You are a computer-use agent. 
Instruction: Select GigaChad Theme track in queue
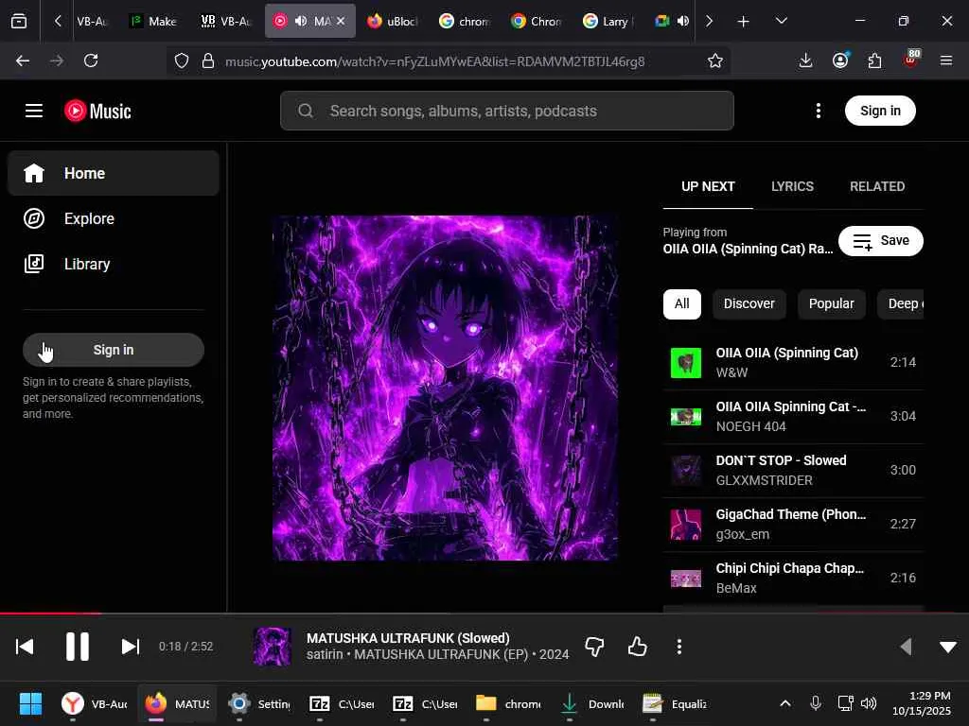(x=793, y=524)
